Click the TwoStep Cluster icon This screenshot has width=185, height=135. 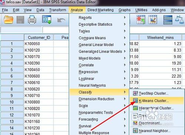(x=135, y=93)
